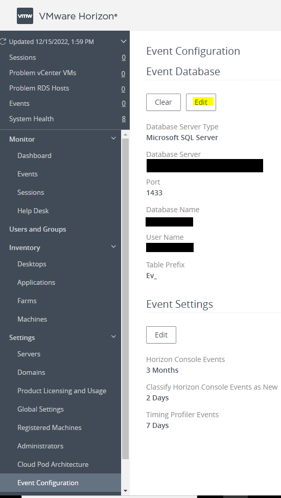
Task: Click the '7 Days' value
Action: tap(157, 425)
